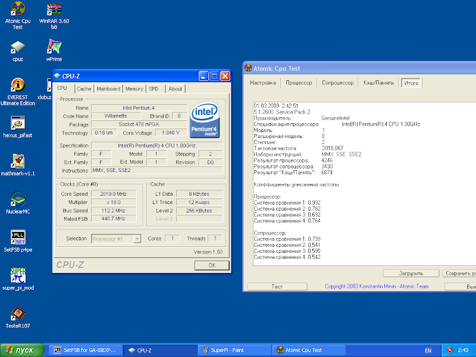This screenshot has height=357, width=476.
Task: Switch to SetFSB for GA-8IEXP taskbar item
Action: click(x=85, y=350)
